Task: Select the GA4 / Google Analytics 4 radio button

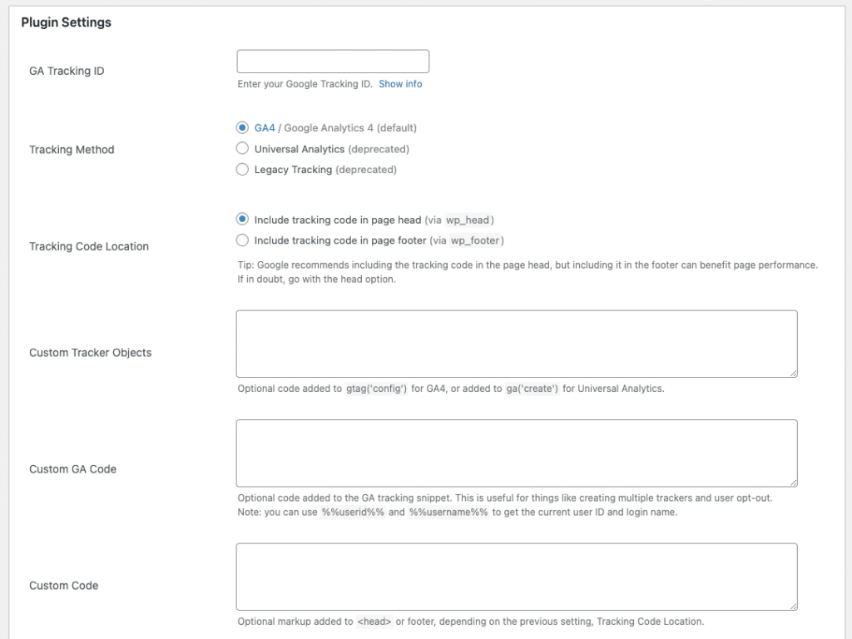Action: [242, 128]
